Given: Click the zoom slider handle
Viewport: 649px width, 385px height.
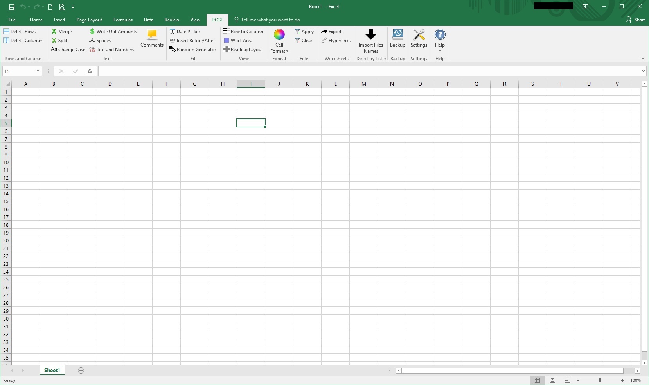Looking at the screenshot, I should tap(600, 380).
